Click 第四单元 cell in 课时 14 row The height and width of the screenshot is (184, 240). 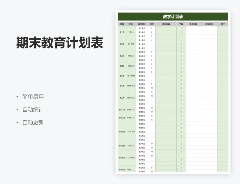[x=142, y=112]
